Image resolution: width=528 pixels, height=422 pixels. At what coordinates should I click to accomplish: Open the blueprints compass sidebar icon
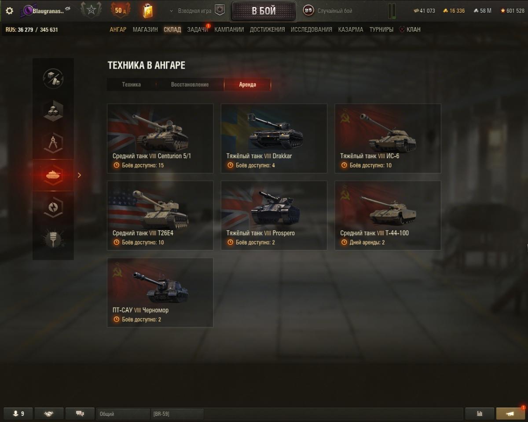(53, 143)
